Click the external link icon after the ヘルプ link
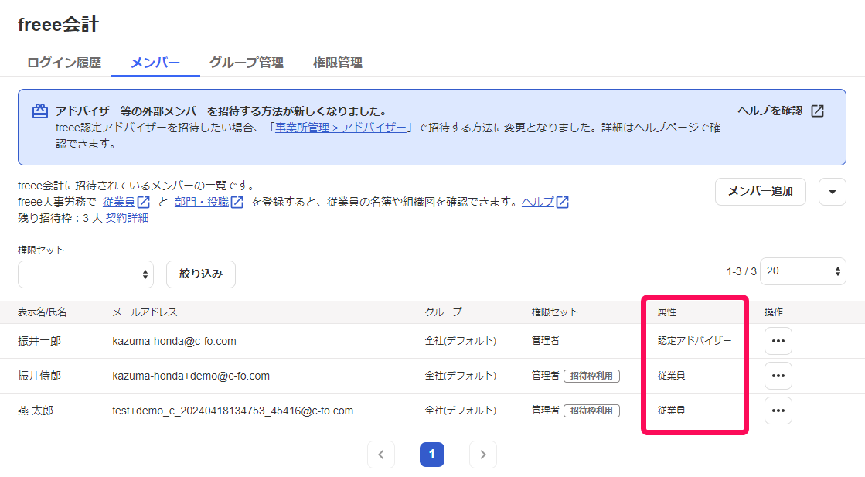The image size is (865, 477). (562, 202)
